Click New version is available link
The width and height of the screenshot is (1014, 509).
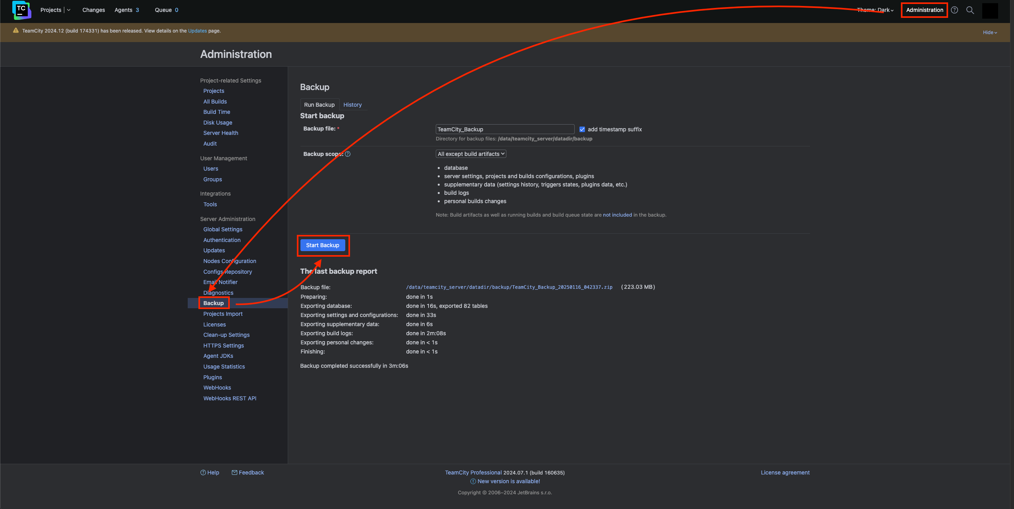pos(508,481)
